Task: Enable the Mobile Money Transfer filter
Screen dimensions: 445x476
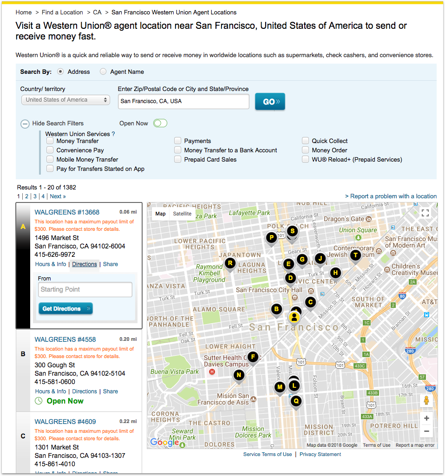Action: [50, 159]
